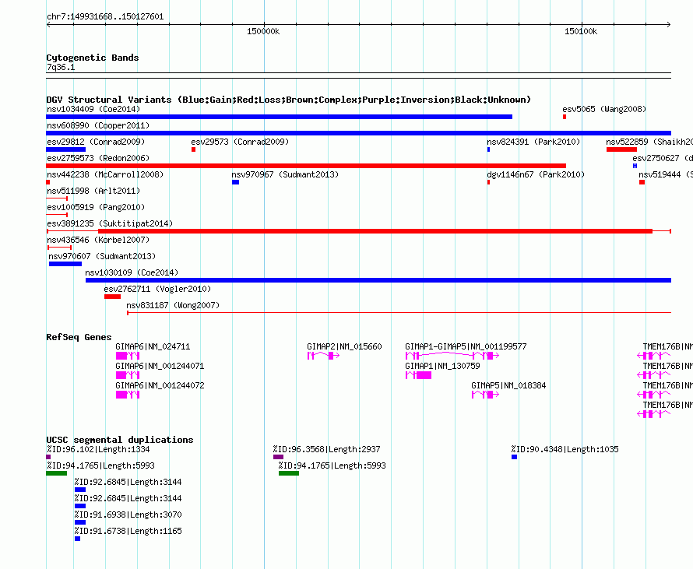
Task: Open the Cytogenetic Bands track header
Action: 93,58
